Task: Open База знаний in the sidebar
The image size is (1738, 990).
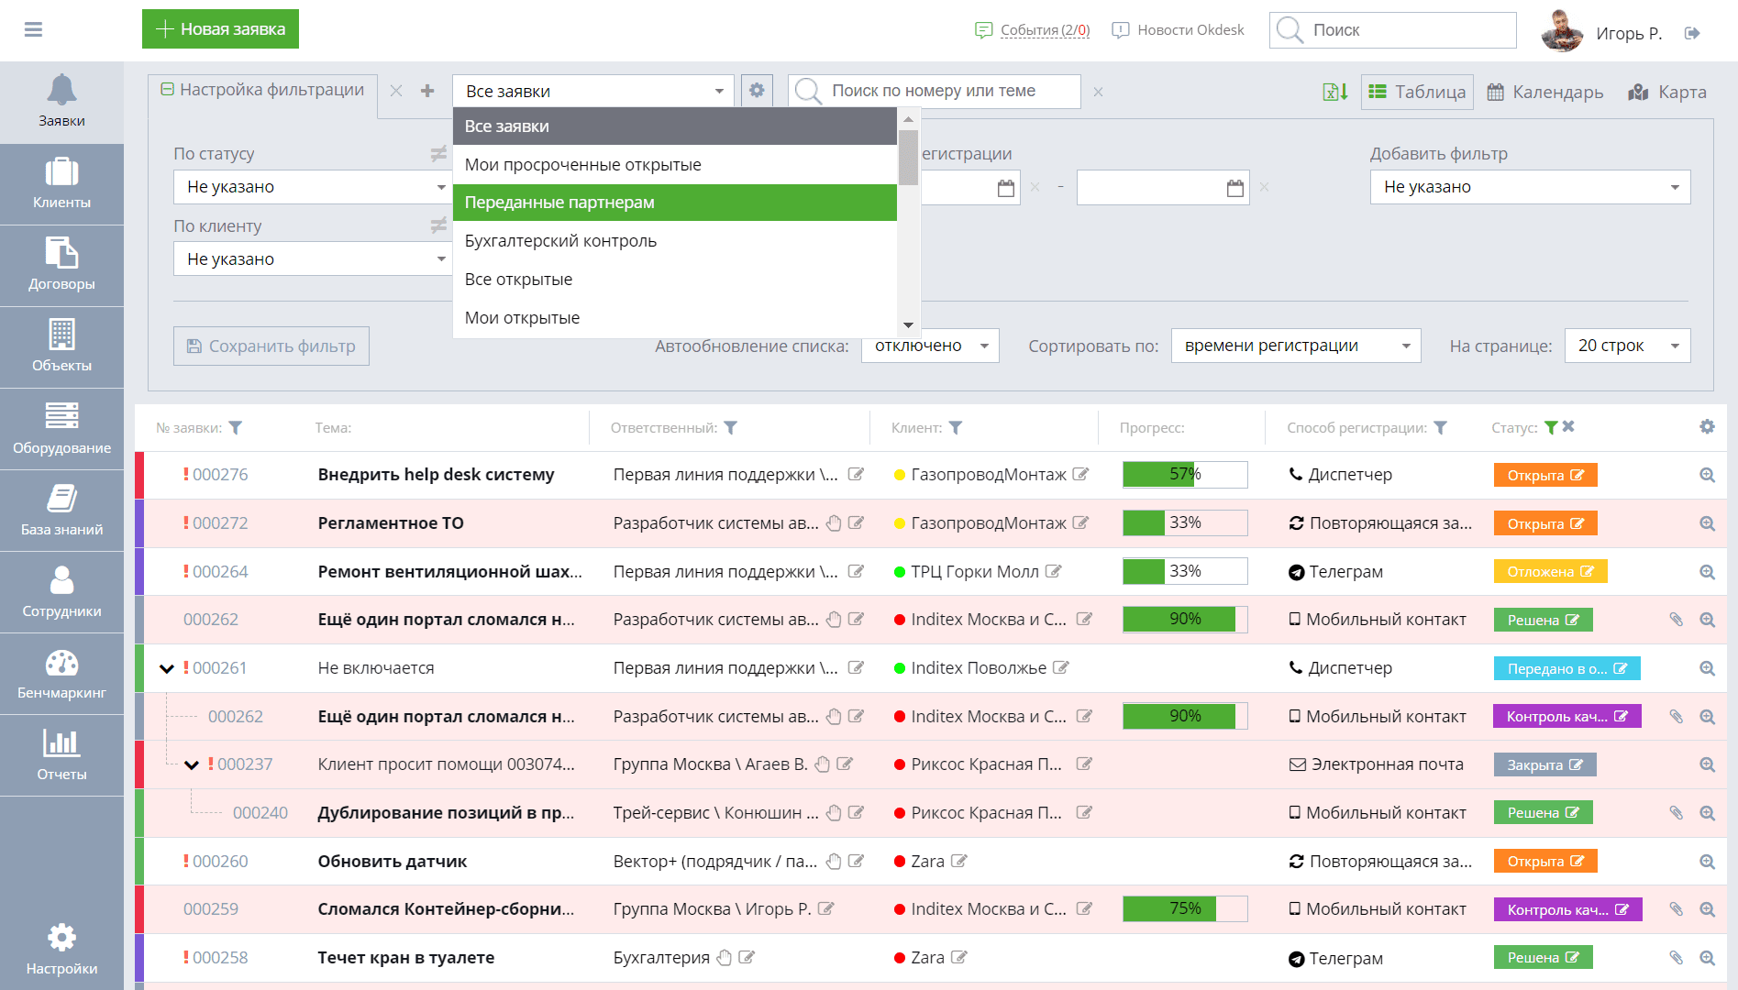Action: (61, 511)
